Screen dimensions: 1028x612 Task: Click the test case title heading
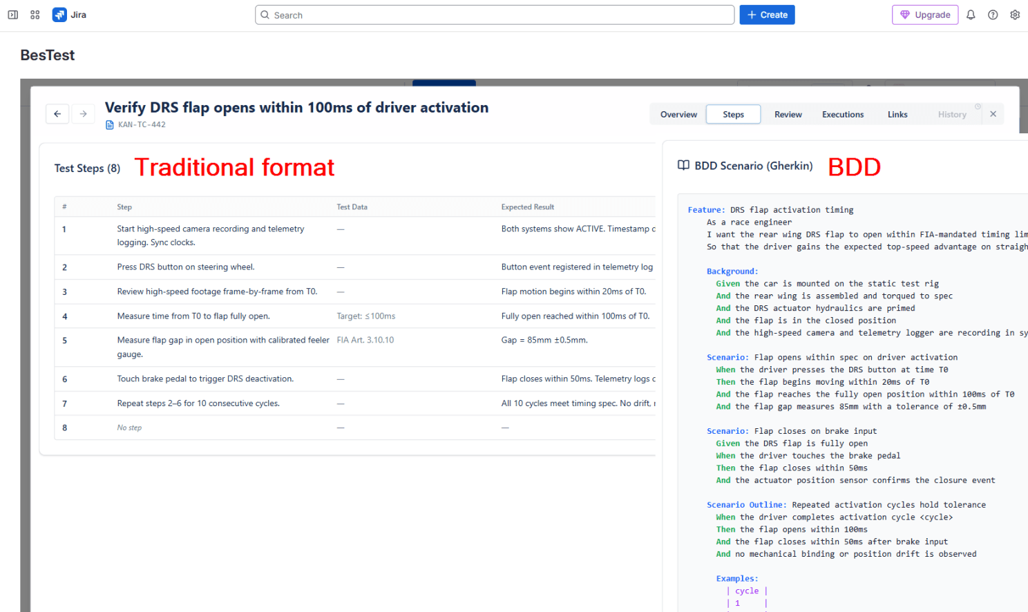pyautogui.click(x=296, y=107)
